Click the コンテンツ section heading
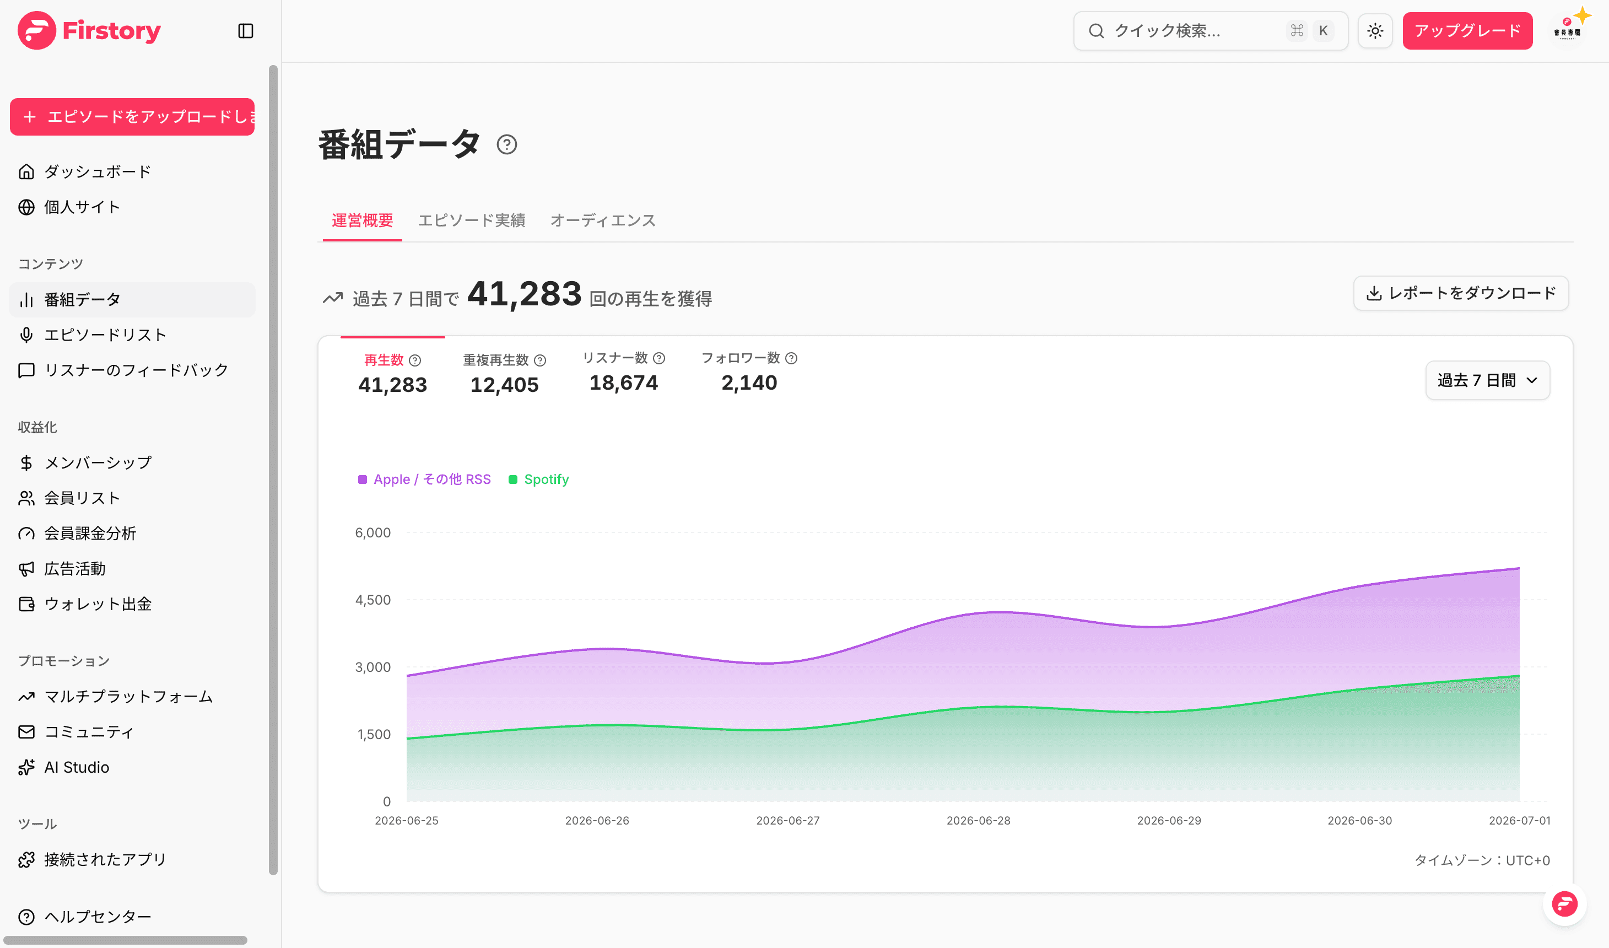The image size is (1609, 948). pyautogui.click(x=51, y=264)
